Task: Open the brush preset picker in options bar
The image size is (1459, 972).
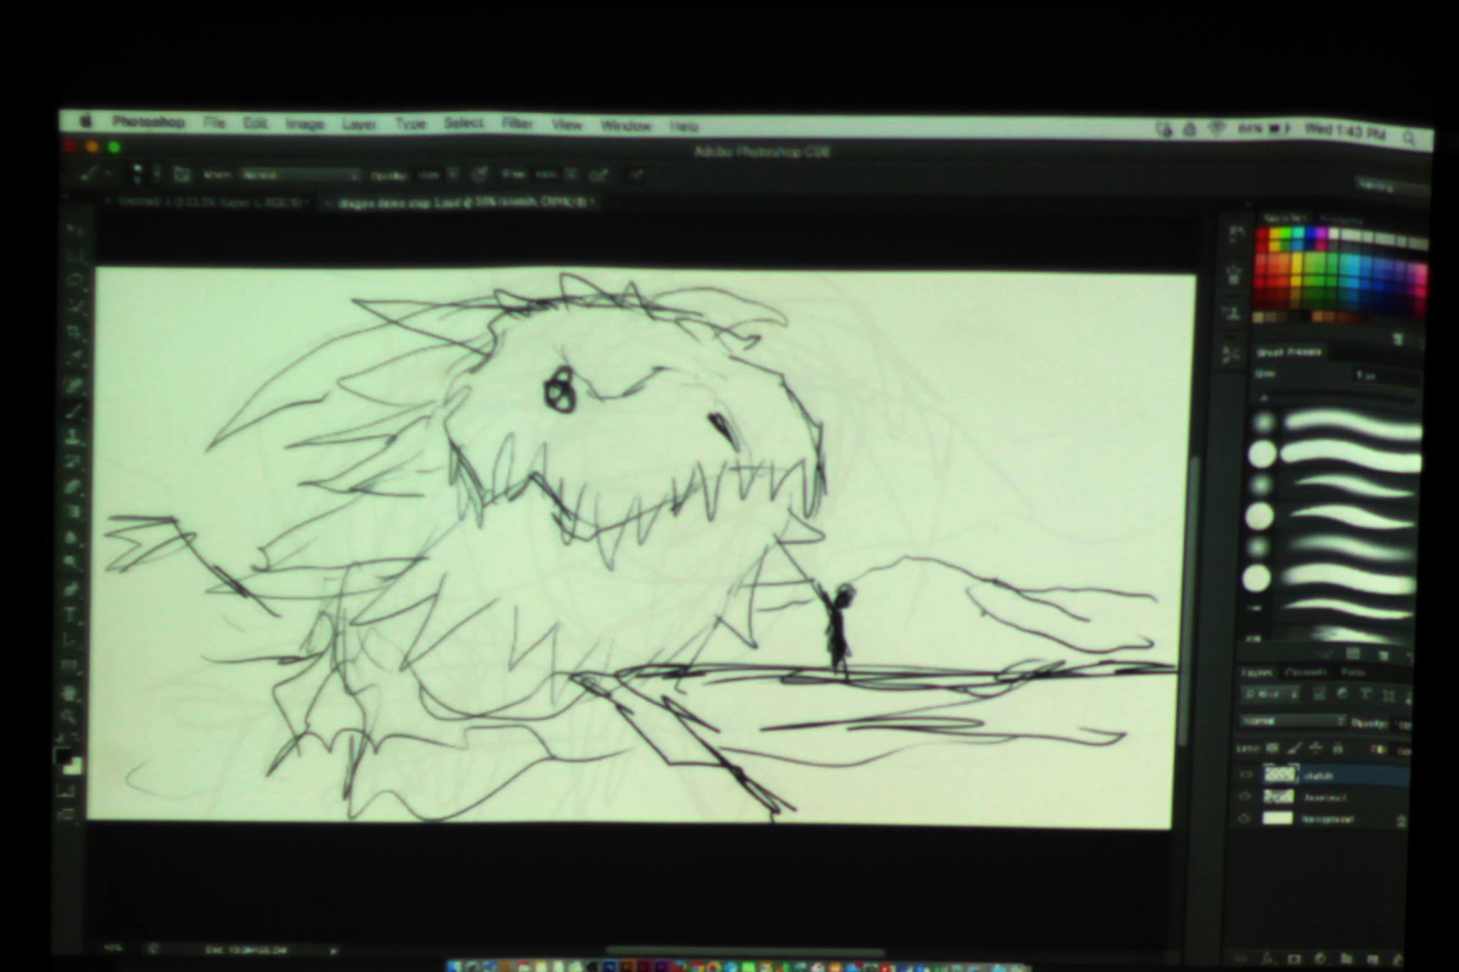Action: [144, 173]
